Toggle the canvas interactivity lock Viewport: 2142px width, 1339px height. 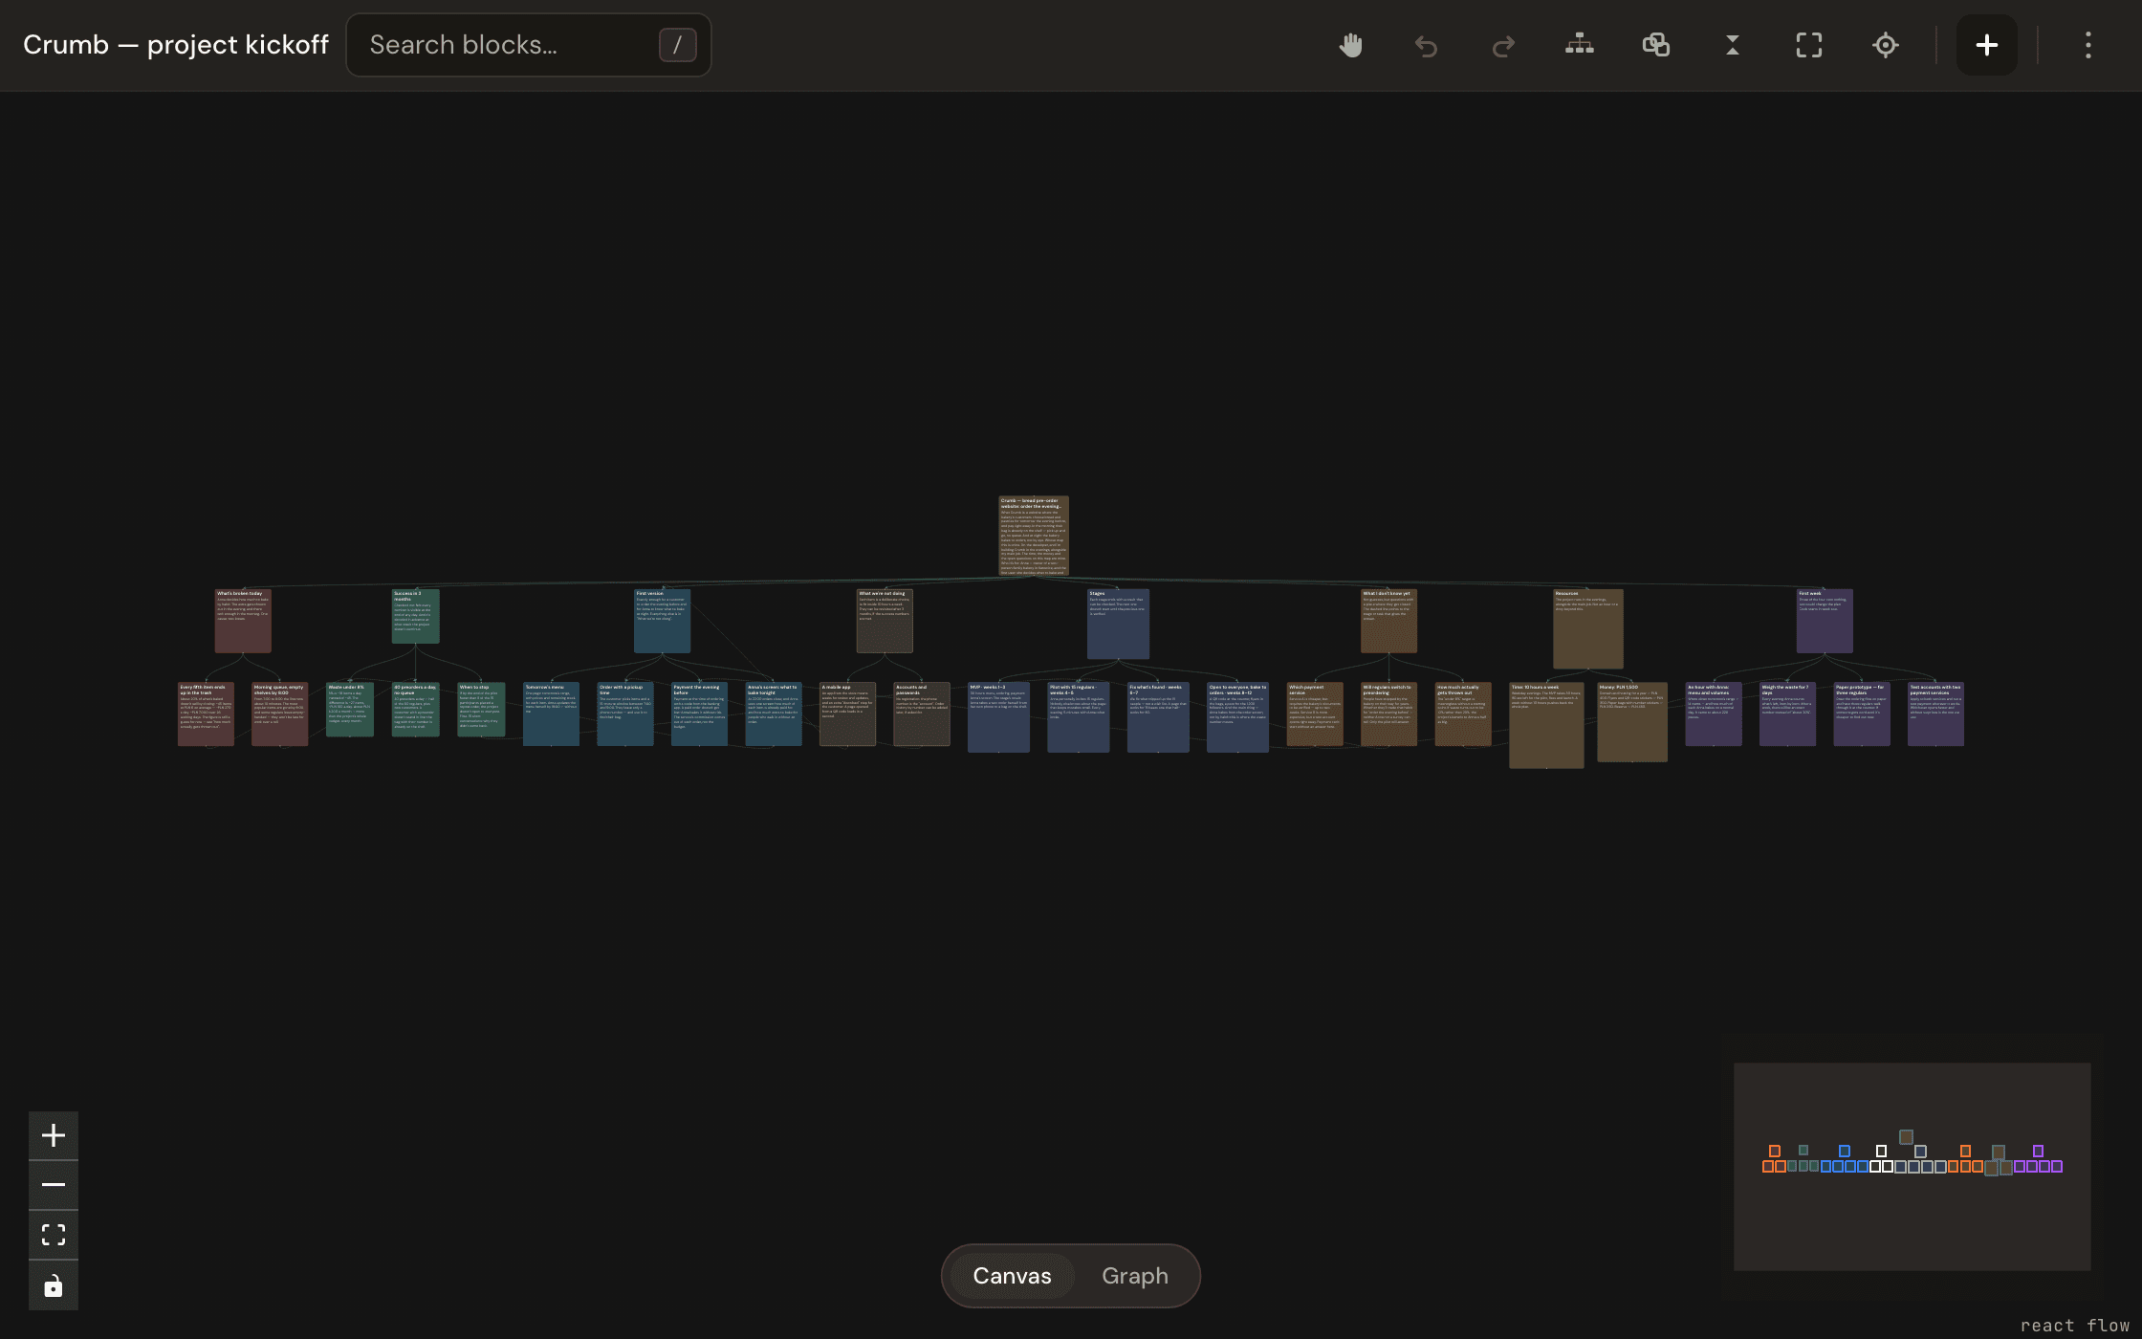click(x=54, y=1285)
